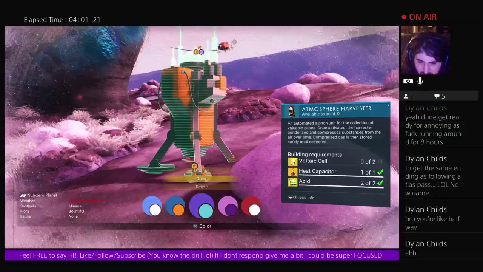
Task: Click the microphone icon under the webcam
Action: coord(420,81)
